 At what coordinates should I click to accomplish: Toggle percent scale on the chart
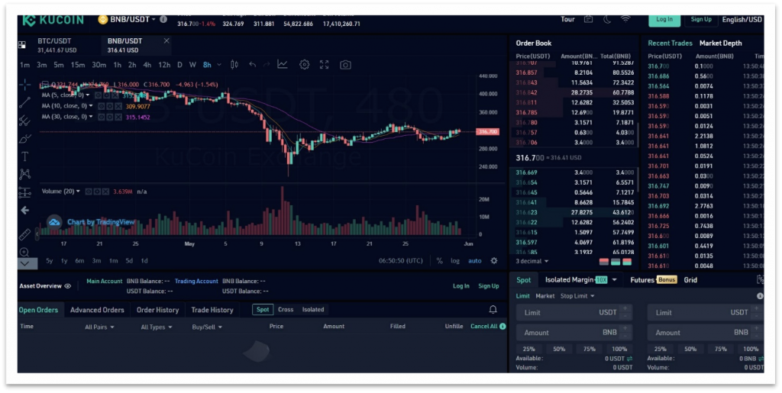click(x=439, y=261)
